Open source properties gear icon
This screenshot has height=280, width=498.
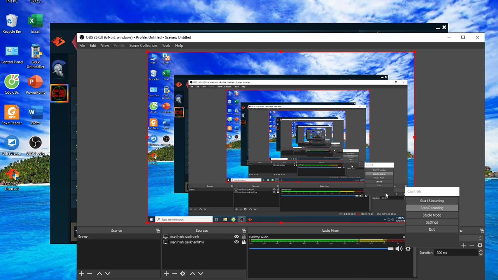[x=182, y=274]
